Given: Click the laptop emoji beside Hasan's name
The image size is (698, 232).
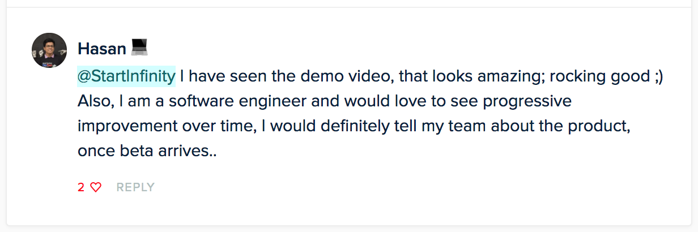Looking at the screenshot, I should (x=139, y=48).
